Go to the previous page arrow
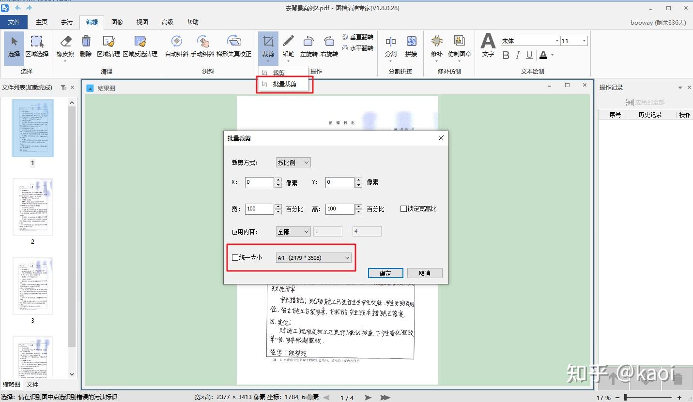This screenshot has height=402, width=693. 326,398
